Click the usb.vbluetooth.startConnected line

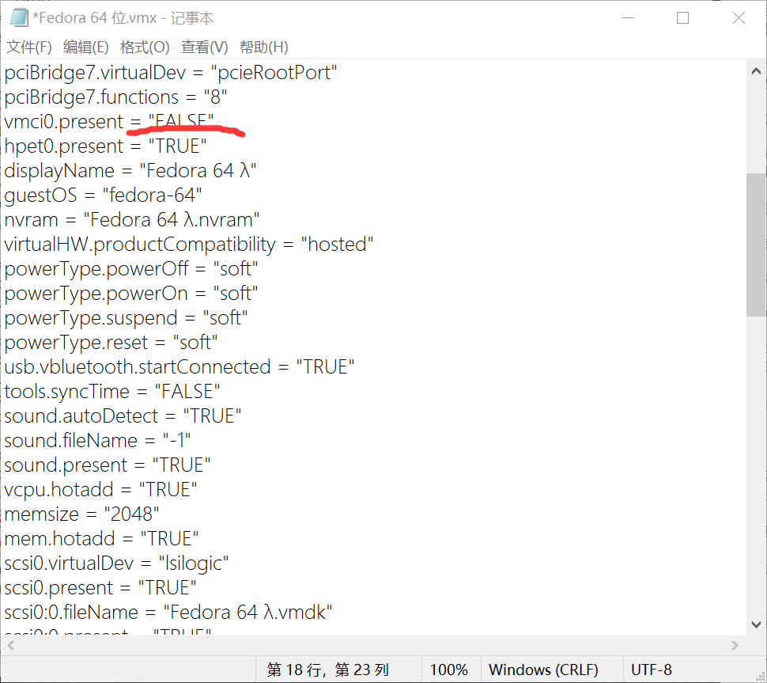point(179,366)
